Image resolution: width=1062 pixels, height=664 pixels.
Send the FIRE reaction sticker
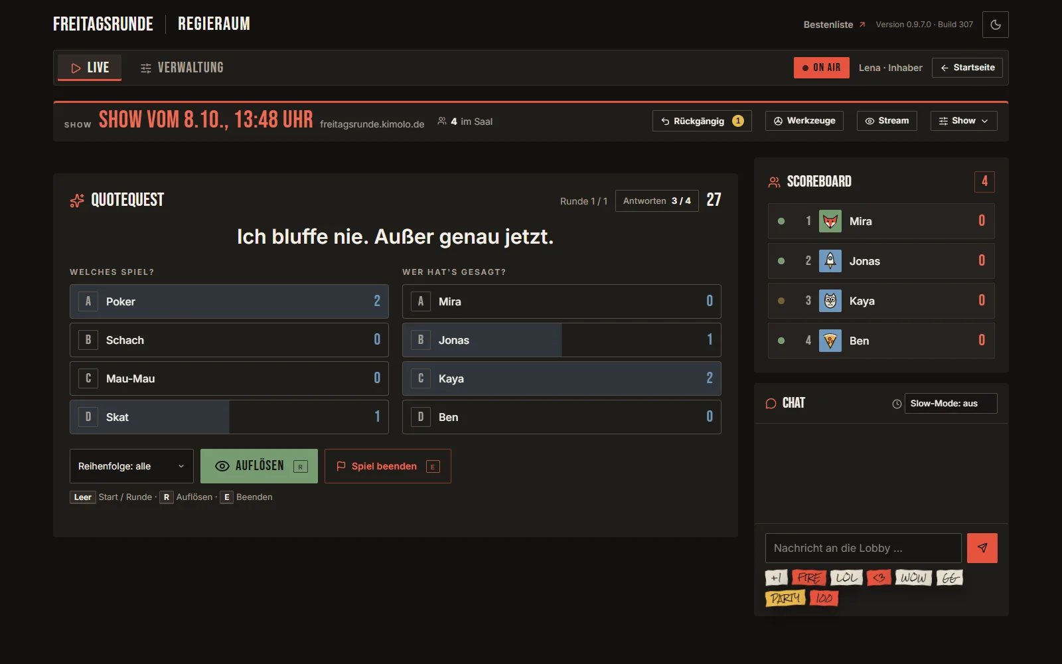pos(808,578)
